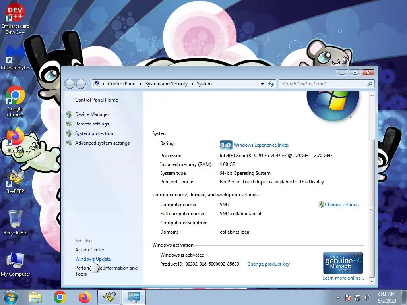Switch to BeeBEEP taskbar button
The height and width of the screenshot is (305, 407).
(x=109, y=297)
